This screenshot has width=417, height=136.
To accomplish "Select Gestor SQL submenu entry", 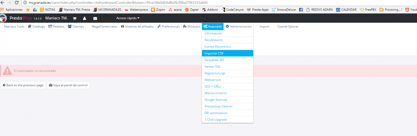I will coord(228,66).
